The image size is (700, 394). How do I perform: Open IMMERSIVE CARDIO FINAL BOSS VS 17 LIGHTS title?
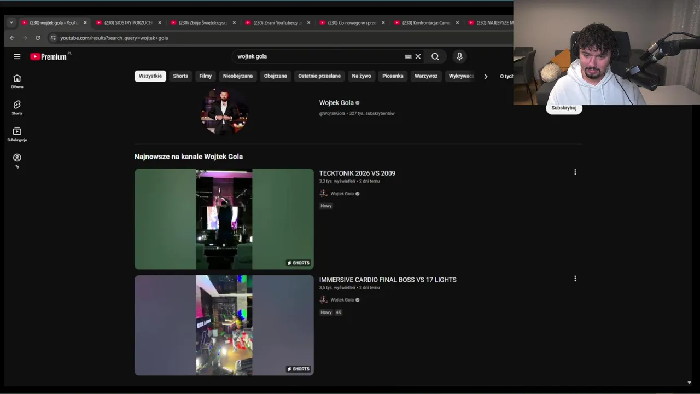388,280
